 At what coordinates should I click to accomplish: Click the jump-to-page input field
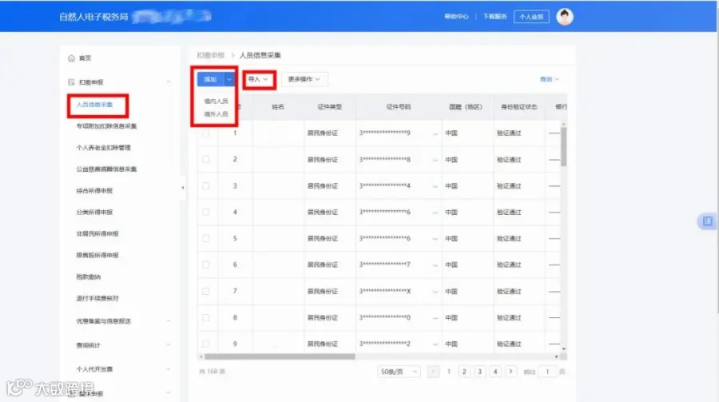[x=547, y=372]
